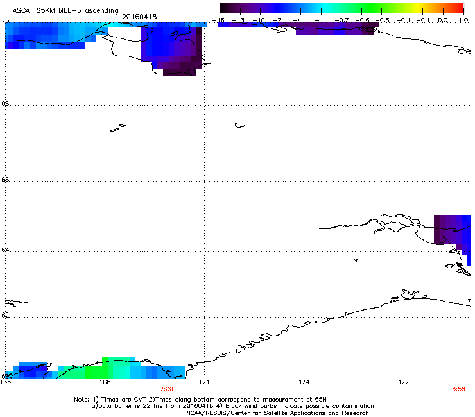Click the longitude label 174
The image size is (475, 417).
coord(304,382)
